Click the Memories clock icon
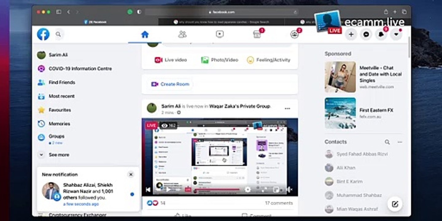Viewport: 442px width, 221px height. tap(41, 124)
